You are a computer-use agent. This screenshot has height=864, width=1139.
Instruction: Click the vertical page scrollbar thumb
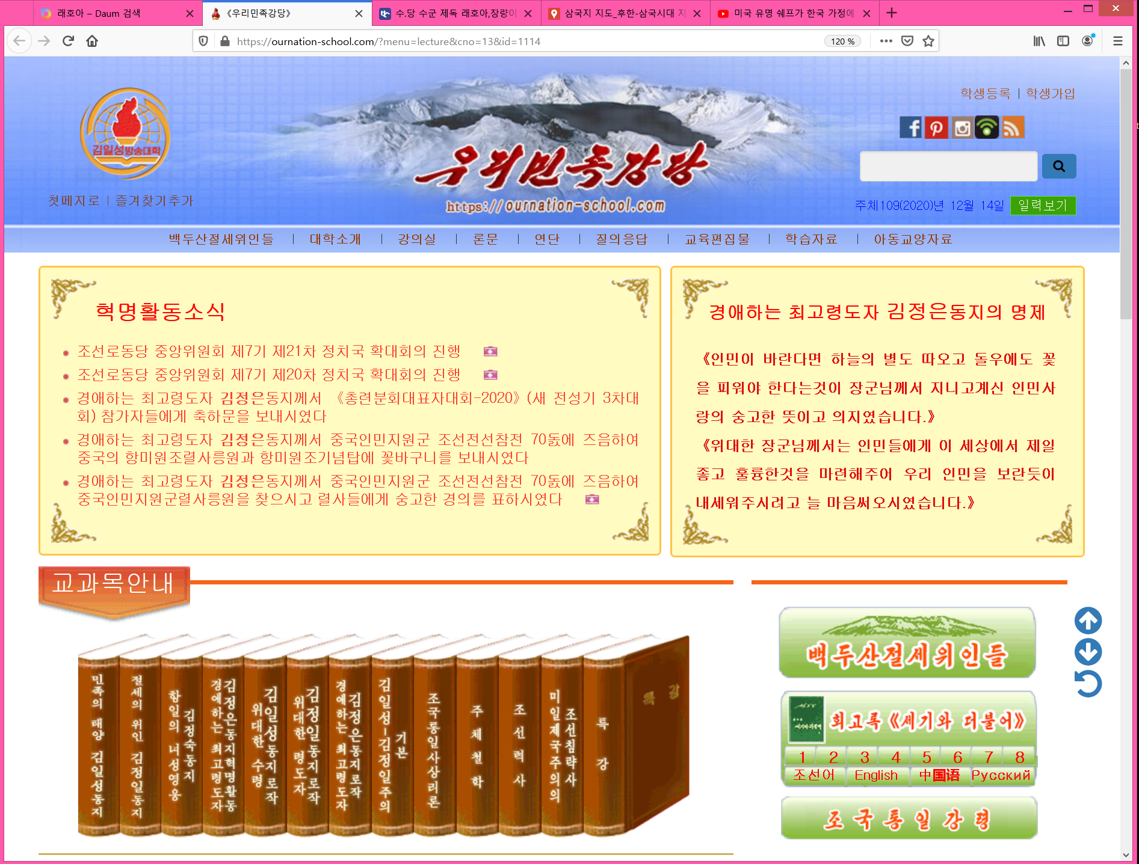(x=1126, y=194)
